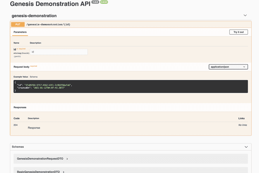Click the PUT method badge
Screen dimensions: 259x173
tap(18, 24)
